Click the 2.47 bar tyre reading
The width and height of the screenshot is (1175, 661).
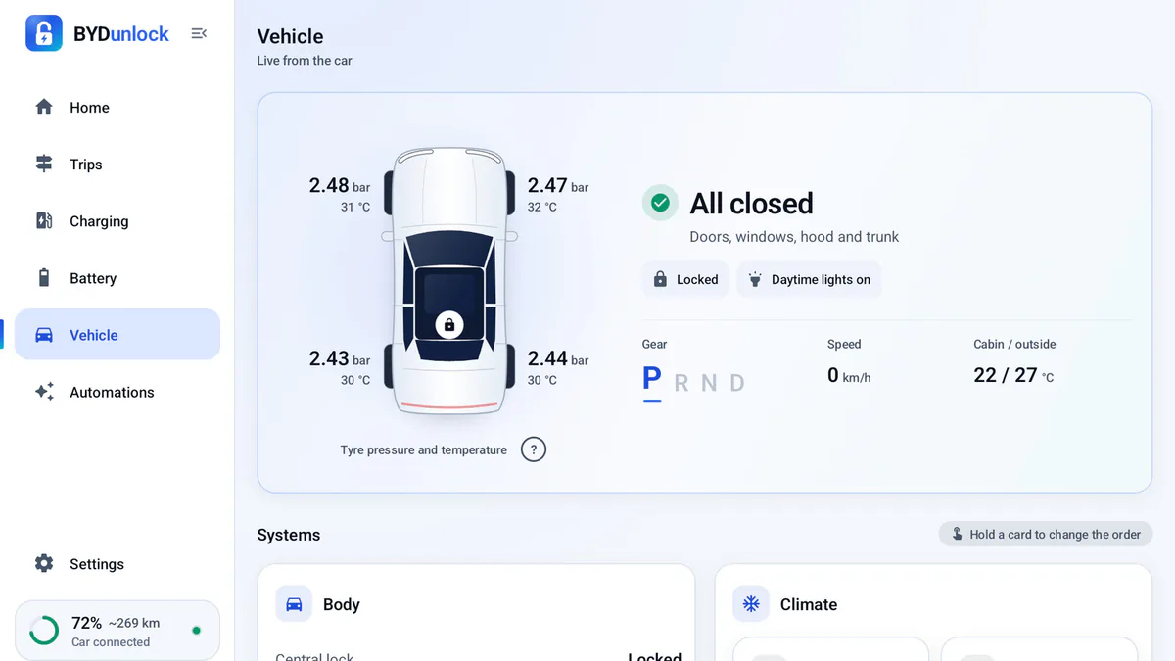coord(558,185)
